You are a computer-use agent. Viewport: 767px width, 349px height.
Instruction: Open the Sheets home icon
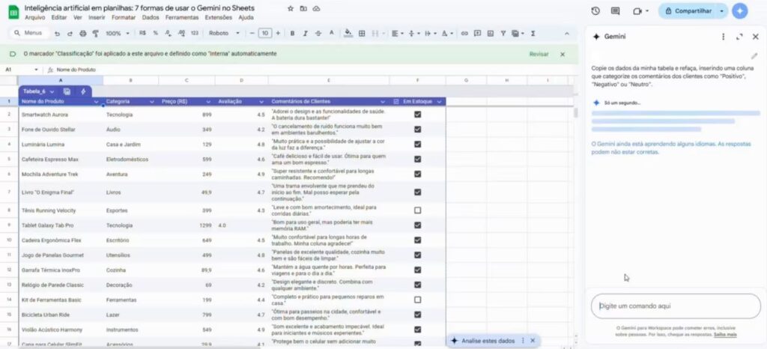(13, 12)
